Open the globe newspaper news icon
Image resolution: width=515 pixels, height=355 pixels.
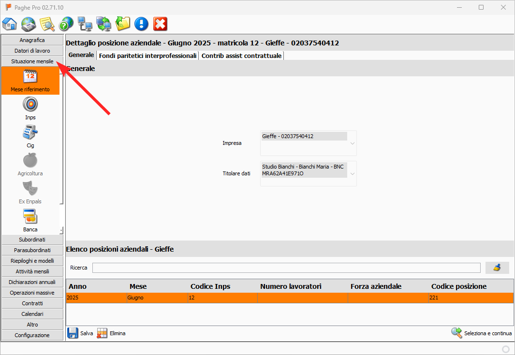pyautogui.click(x=29, y=23)
